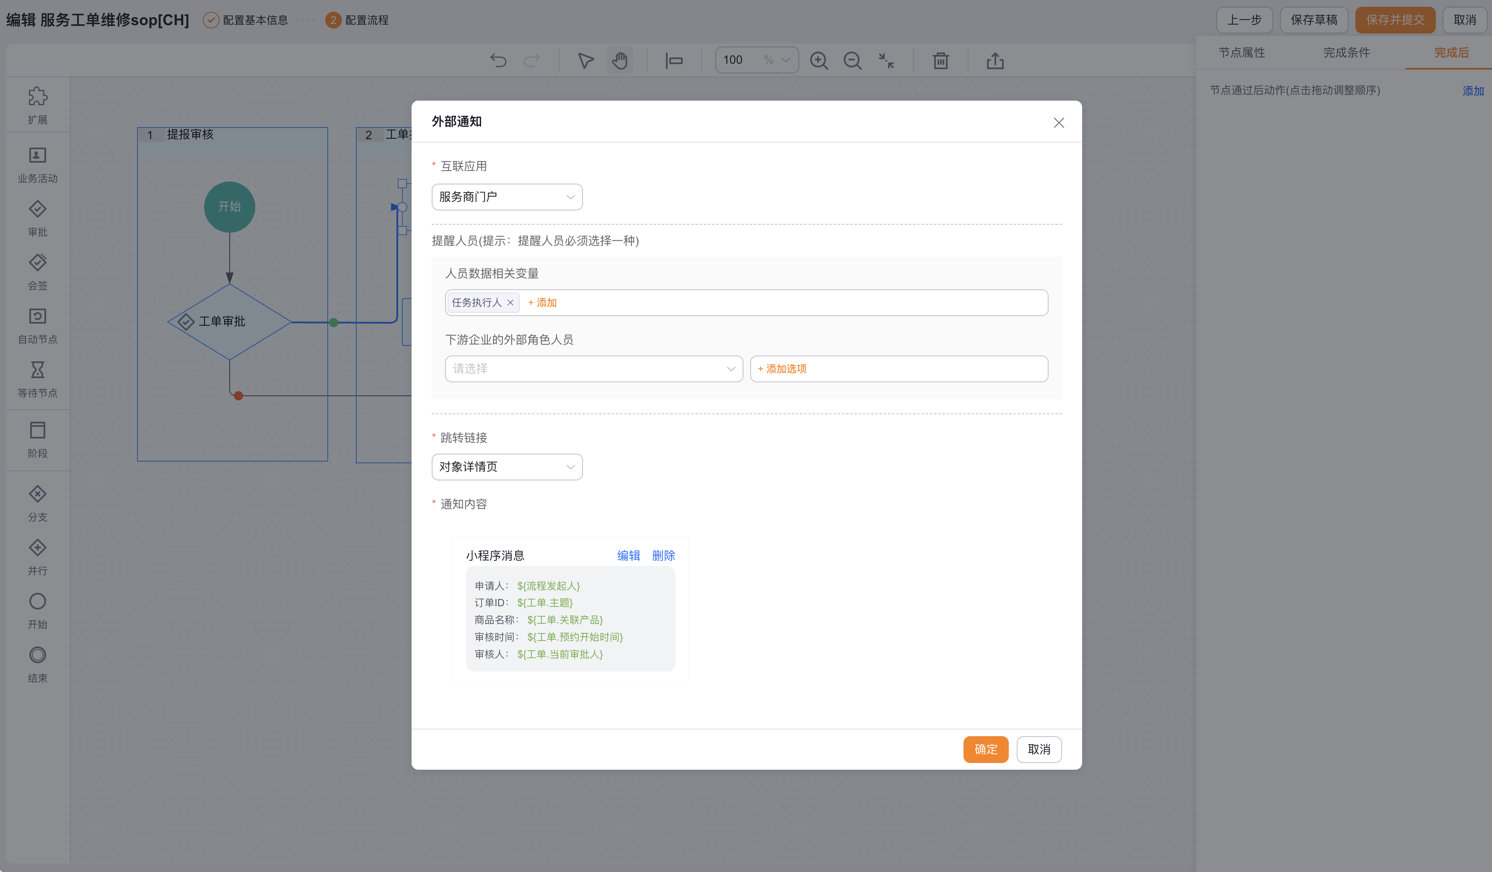Click the align left icon
The image size is (1492, 872).
674,60
